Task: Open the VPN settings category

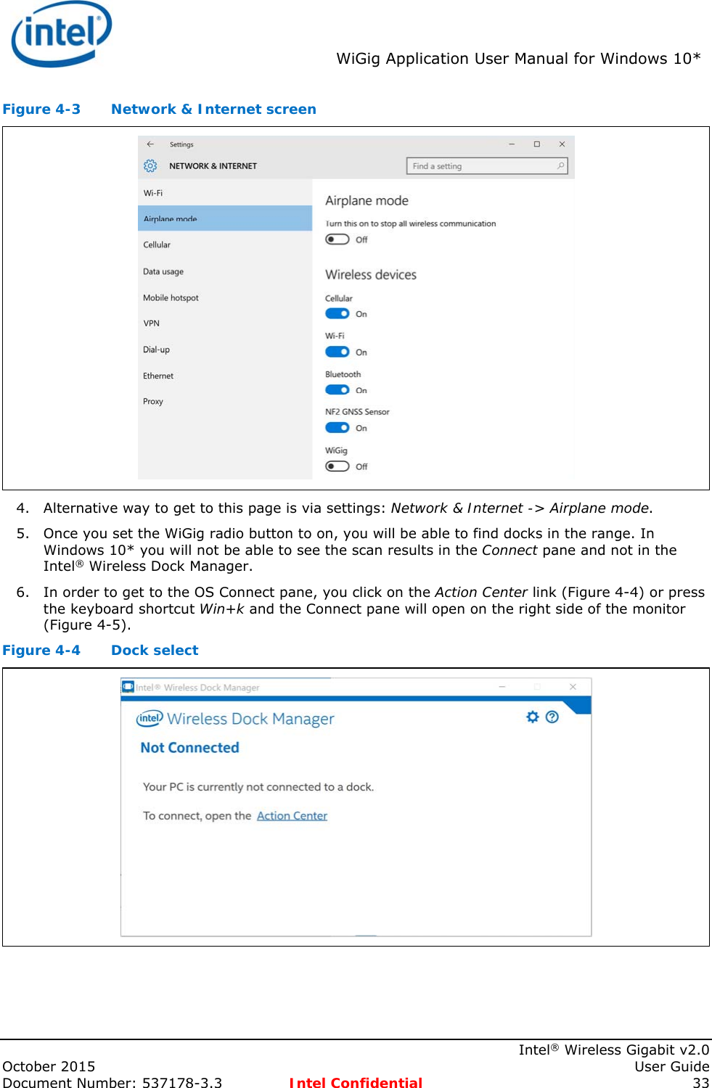Action: (152, 323)
